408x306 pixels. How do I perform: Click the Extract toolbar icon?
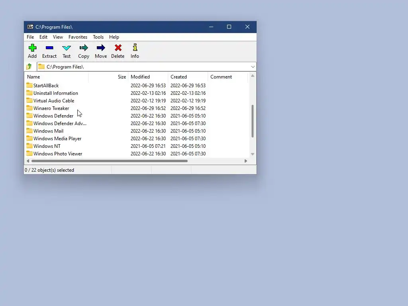(x=49, y=48)
